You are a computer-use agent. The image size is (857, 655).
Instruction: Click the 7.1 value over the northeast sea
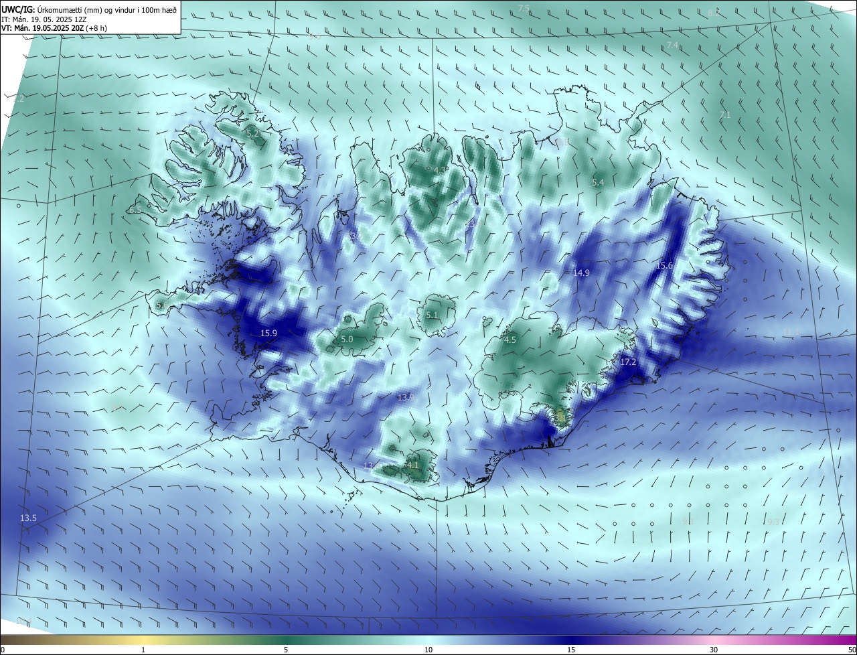(x=725, y=115)
